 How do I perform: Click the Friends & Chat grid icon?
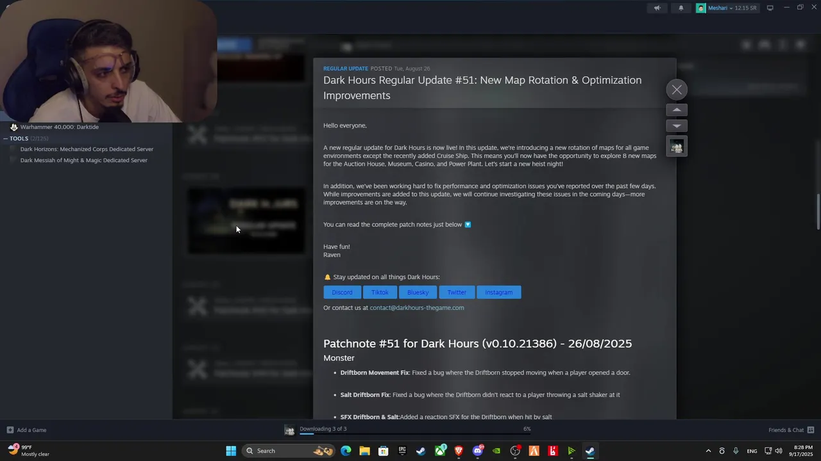pyautogui.click(x=811, y=430)
